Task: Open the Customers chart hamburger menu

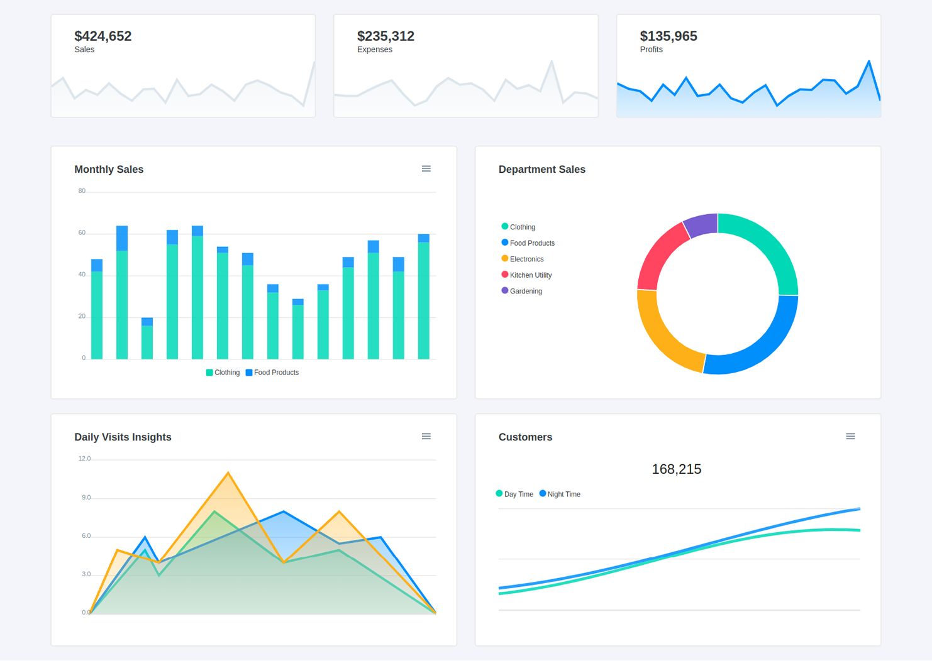Action: 850,436
